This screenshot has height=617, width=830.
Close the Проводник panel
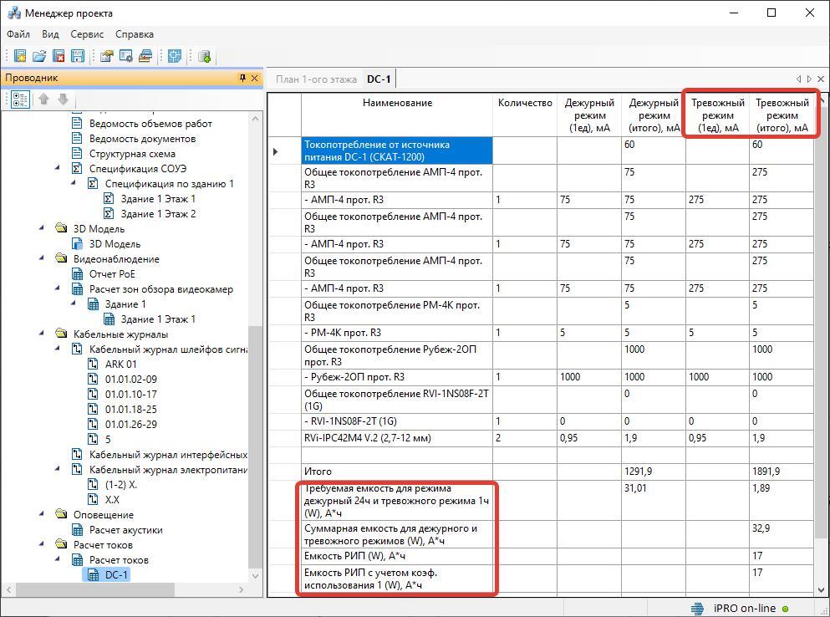click(256, 78)
